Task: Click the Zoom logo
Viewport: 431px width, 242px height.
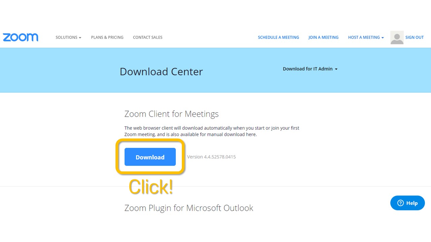Action: click(x=21, y=37)
